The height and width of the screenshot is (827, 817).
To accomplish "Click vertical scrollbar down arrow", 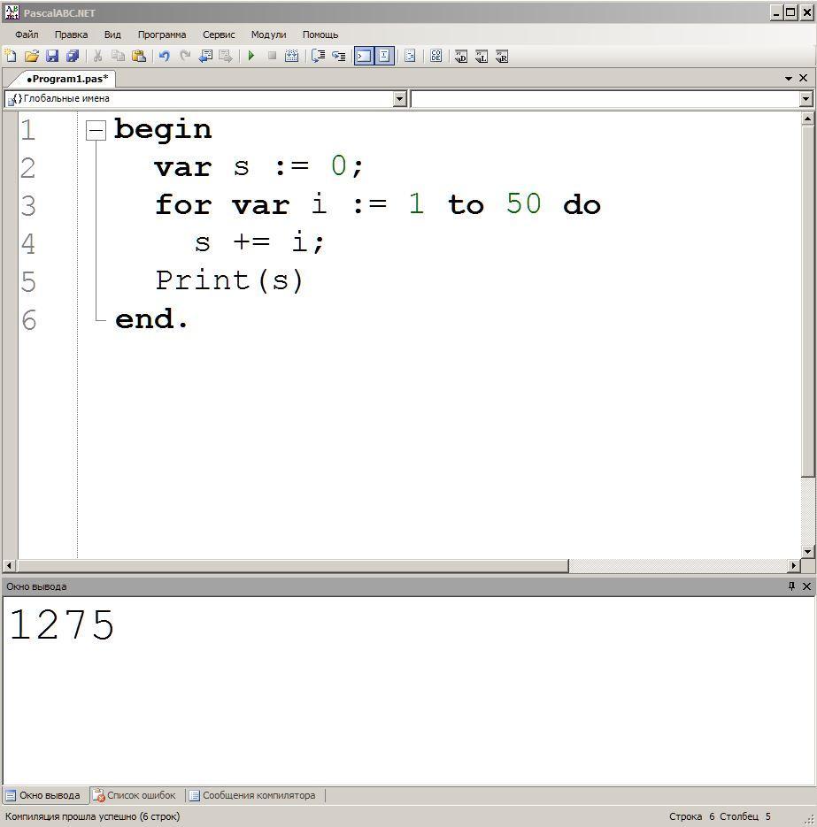I will click(807, 552).
